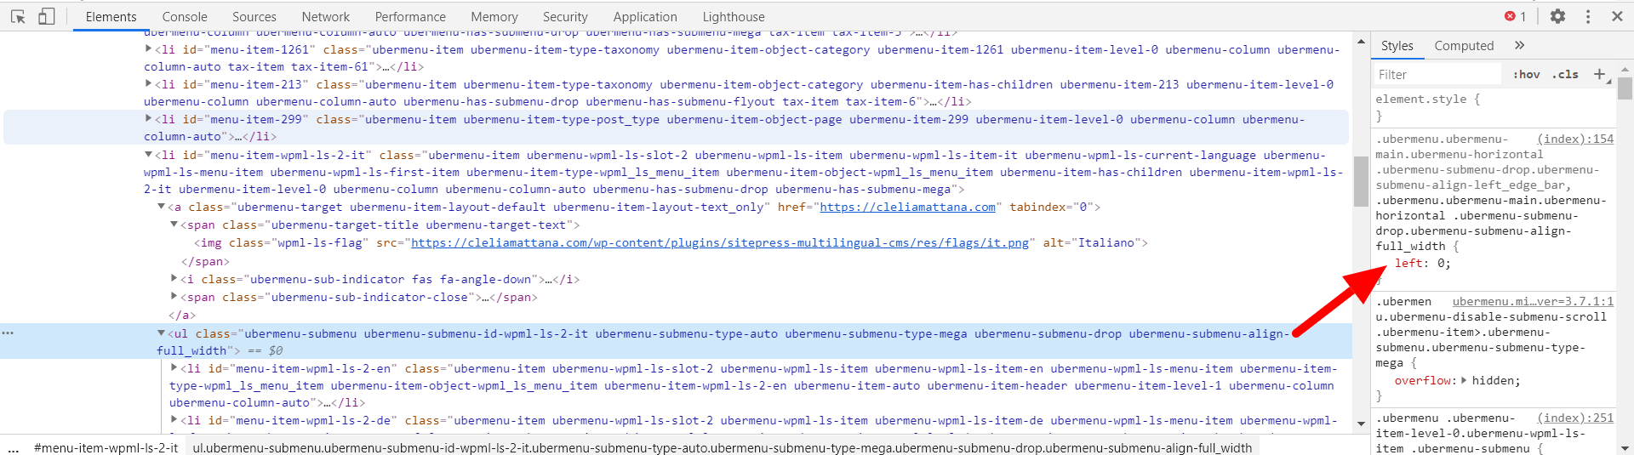
Task: Open the (index):154 source link
Action: click(1575, 139)
